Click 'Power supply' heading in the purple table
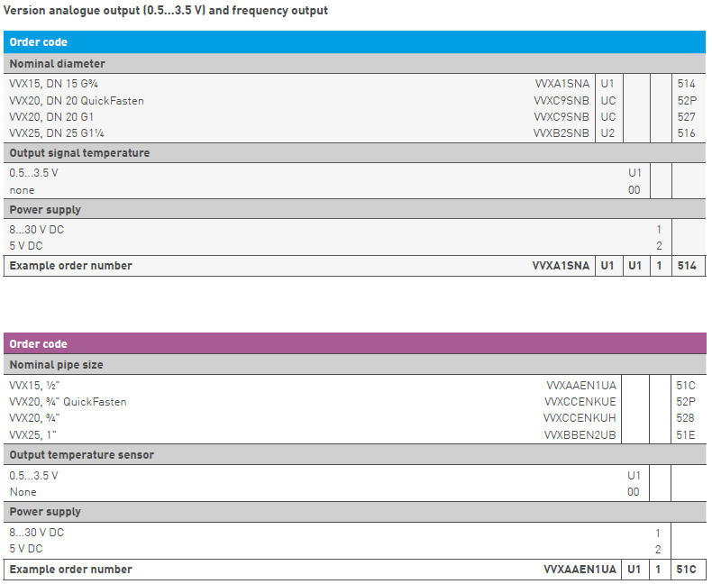The image size is (712, 584). pyautogui.click(x=45, y=511)
